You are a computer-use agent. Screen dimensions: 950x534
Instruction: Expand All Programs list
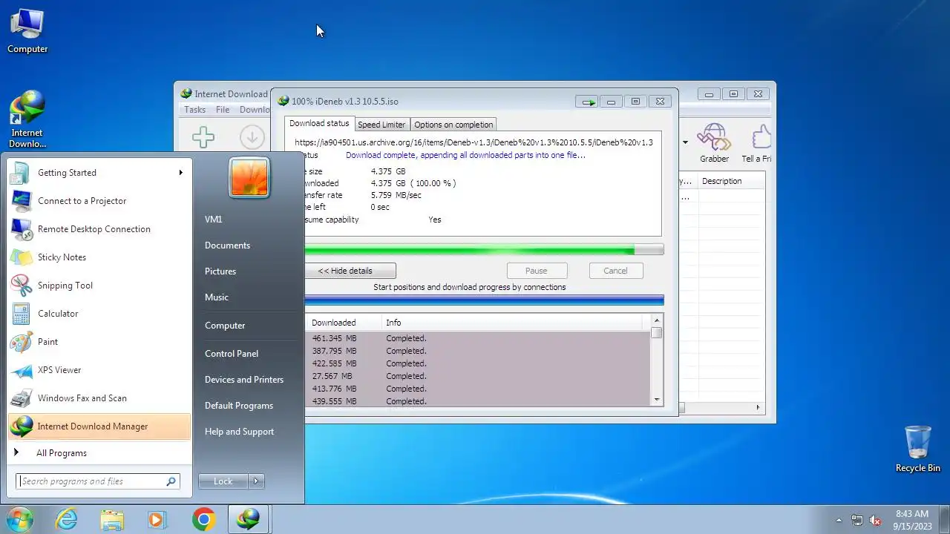click(99, 453)
